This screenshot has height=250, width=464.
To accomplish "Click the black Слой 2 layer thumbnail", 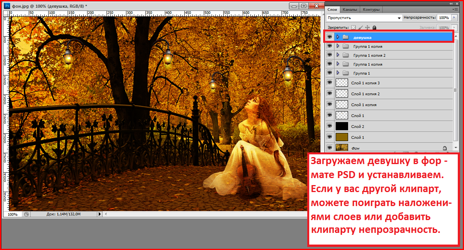I will coord(341,126).
